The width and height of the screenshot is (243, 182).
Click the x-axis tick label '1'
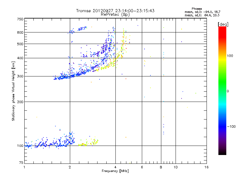click(x=24, y=167)
